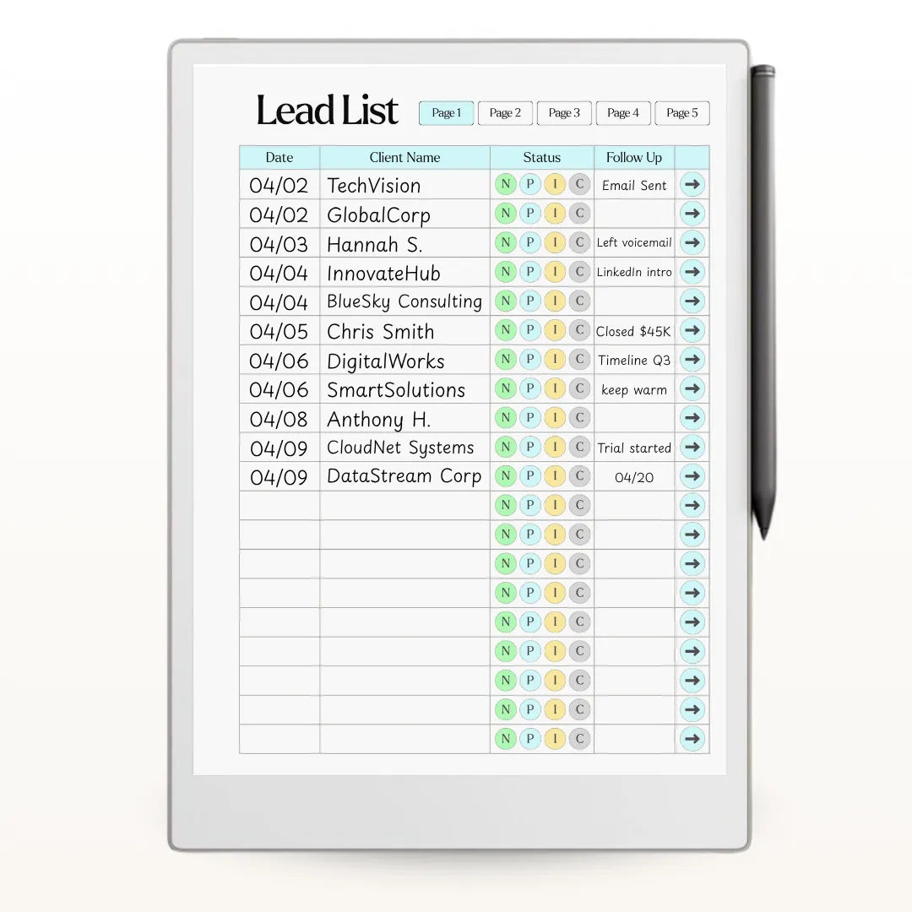This screenshot has height=912, width=912.
Task: Select the keep warm follow-up note
Action: pos(634,389)
